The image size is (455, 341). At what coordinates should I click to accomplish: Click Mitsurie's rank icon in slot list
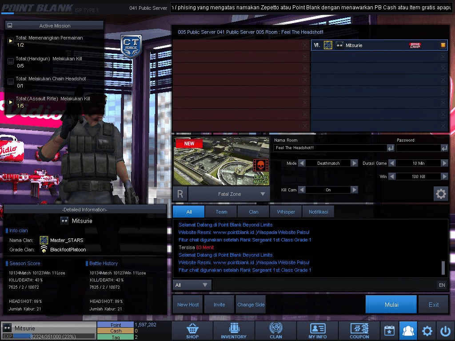point(339,45)
